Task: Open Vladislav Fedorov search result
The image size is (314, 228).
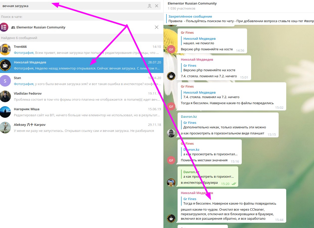Action: pyautogui.click(x=82, y=96)
